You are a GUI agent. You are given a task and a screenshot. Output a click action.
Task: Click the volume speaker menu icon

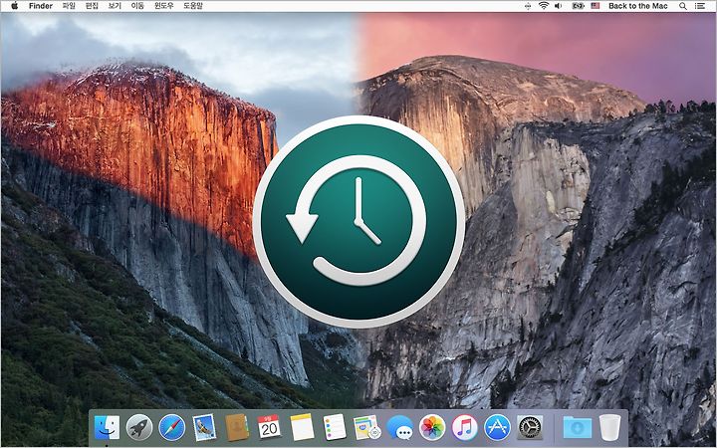(x=559, y=6)
